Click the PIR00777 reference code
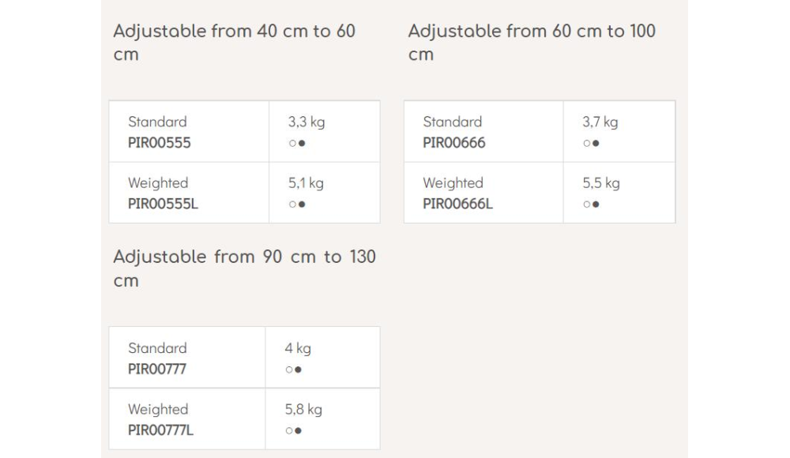The height and width of the screenshot is (458, 790). pyautogui.click(x=156, y=369)
